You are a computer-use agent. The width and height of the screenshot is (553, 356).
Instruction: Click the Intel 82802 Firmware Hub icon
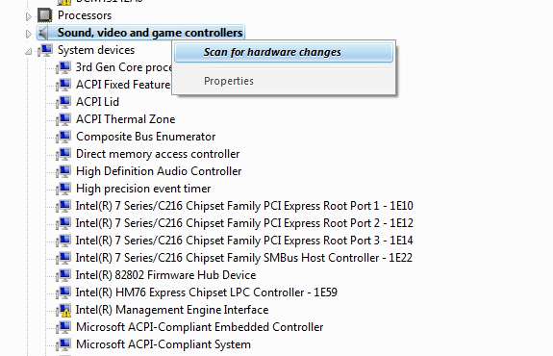click(x=63, y=275)
